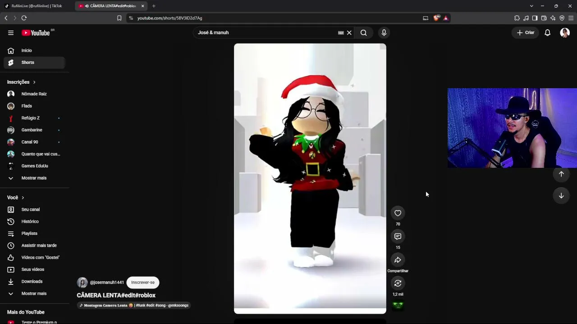Open site settings icon in address bar
The width and height of the screenshot is (577, 324).
131,18
